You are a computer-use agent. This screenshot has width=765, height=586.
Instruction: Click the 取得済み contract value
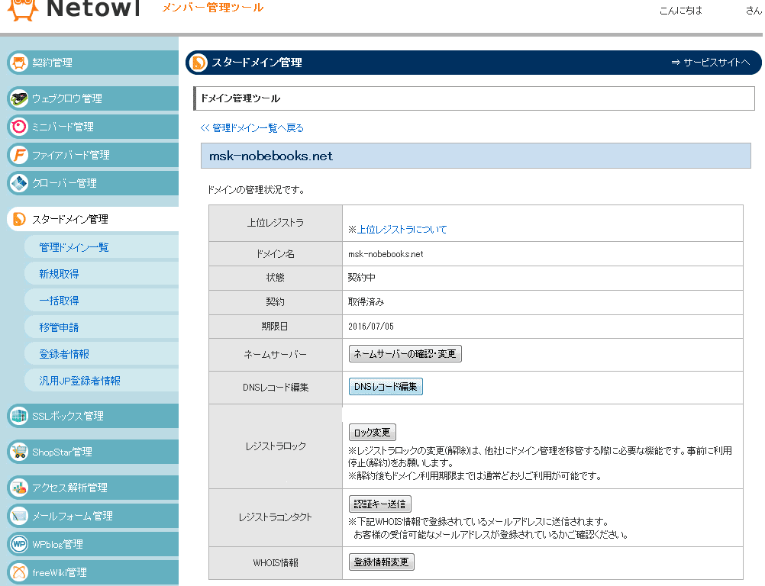tap(366, 302)
